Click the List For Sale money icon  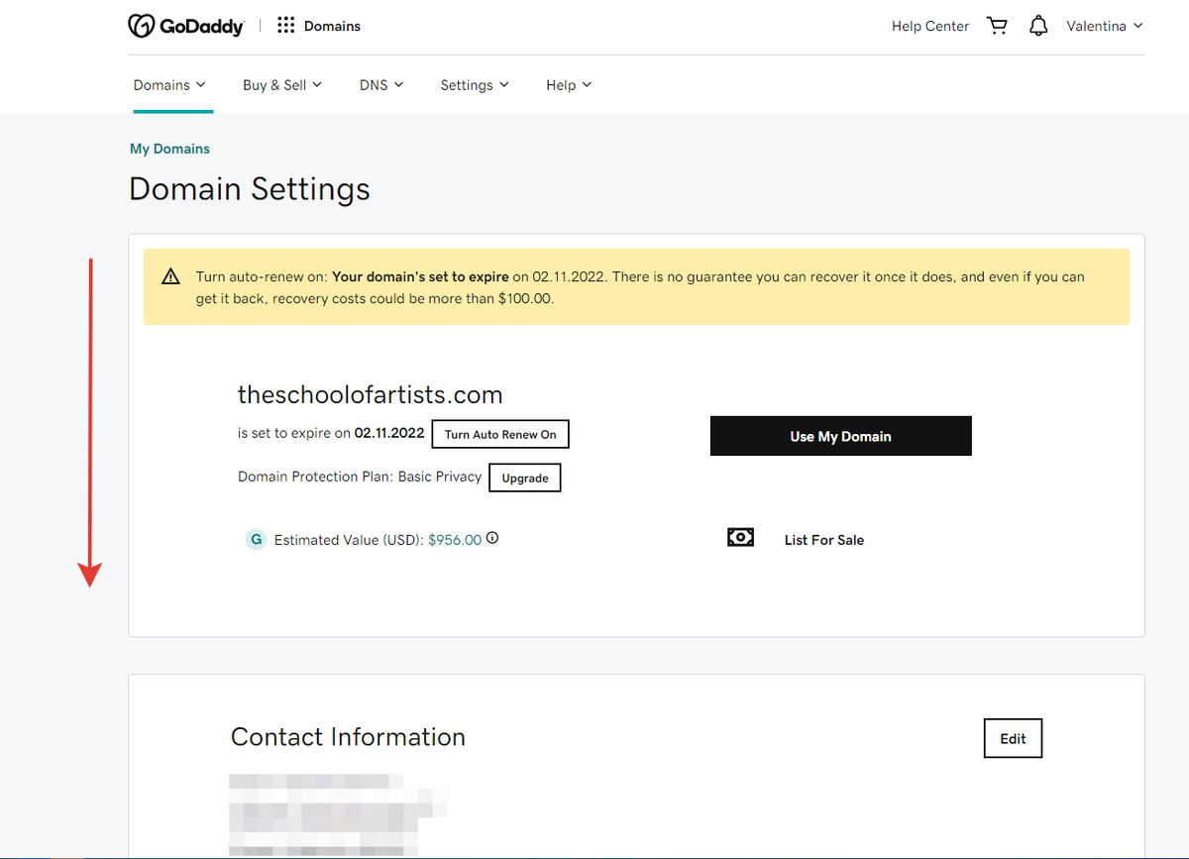click(x=740, y=537)
